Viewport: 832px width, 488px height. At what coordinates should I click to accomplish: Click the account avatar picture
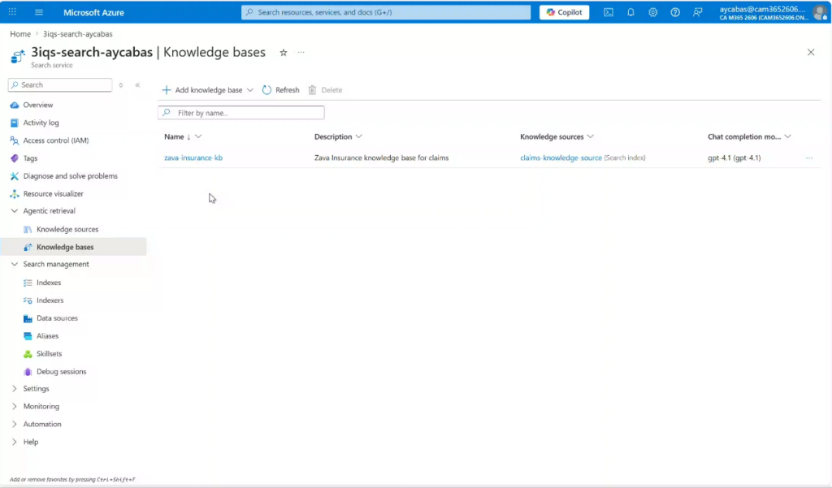coord(821,11)
